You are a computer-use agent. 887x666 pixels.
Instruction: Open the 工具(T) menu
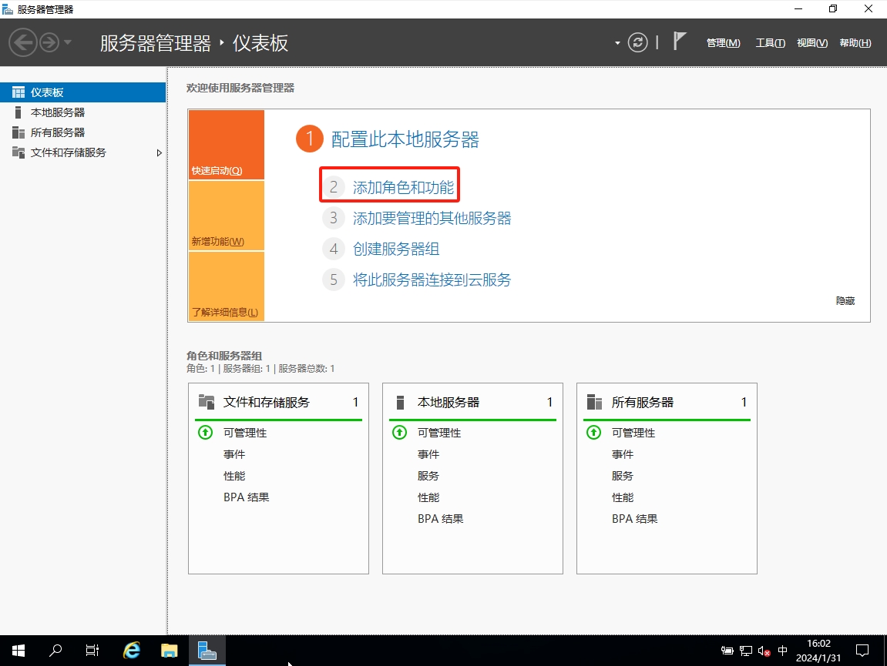[770, 43]
